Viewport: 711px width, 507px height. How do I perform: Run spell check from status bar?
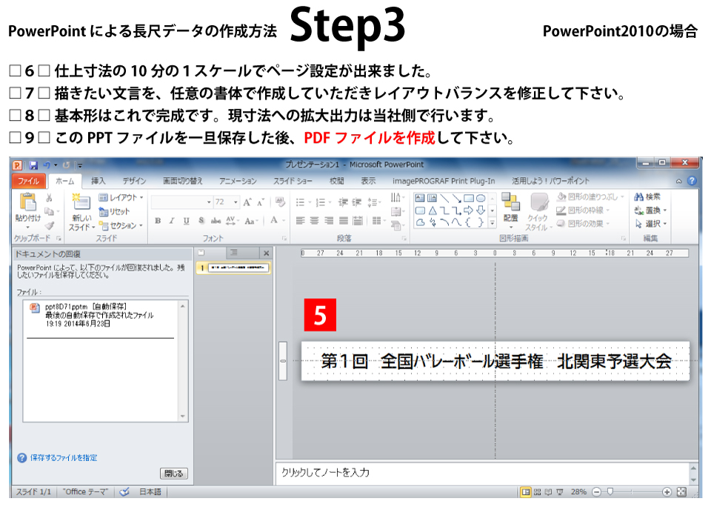pos(124,491)
